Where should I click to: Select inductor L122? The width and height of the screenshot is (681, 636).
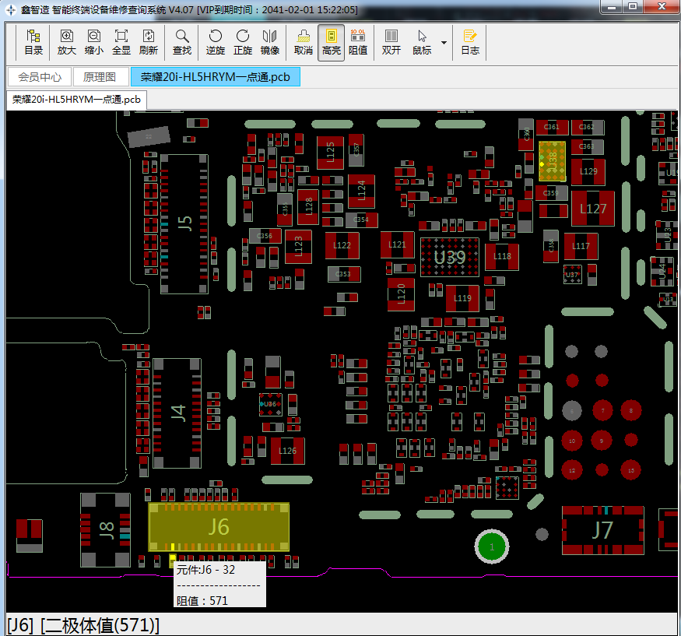(342, 245)
